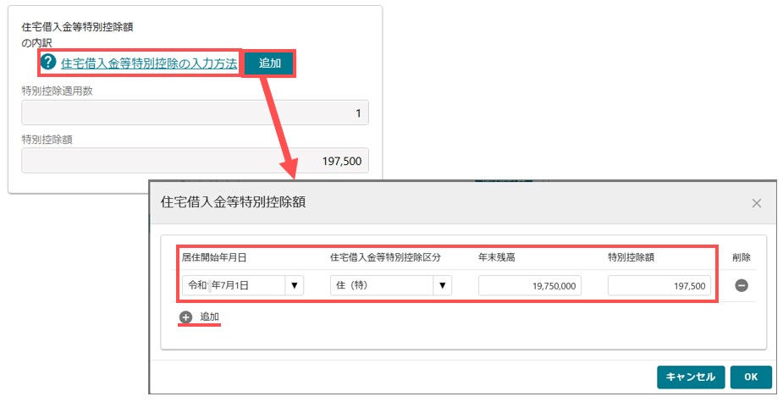Confirm with the OK button

click(x=751, y=377)
